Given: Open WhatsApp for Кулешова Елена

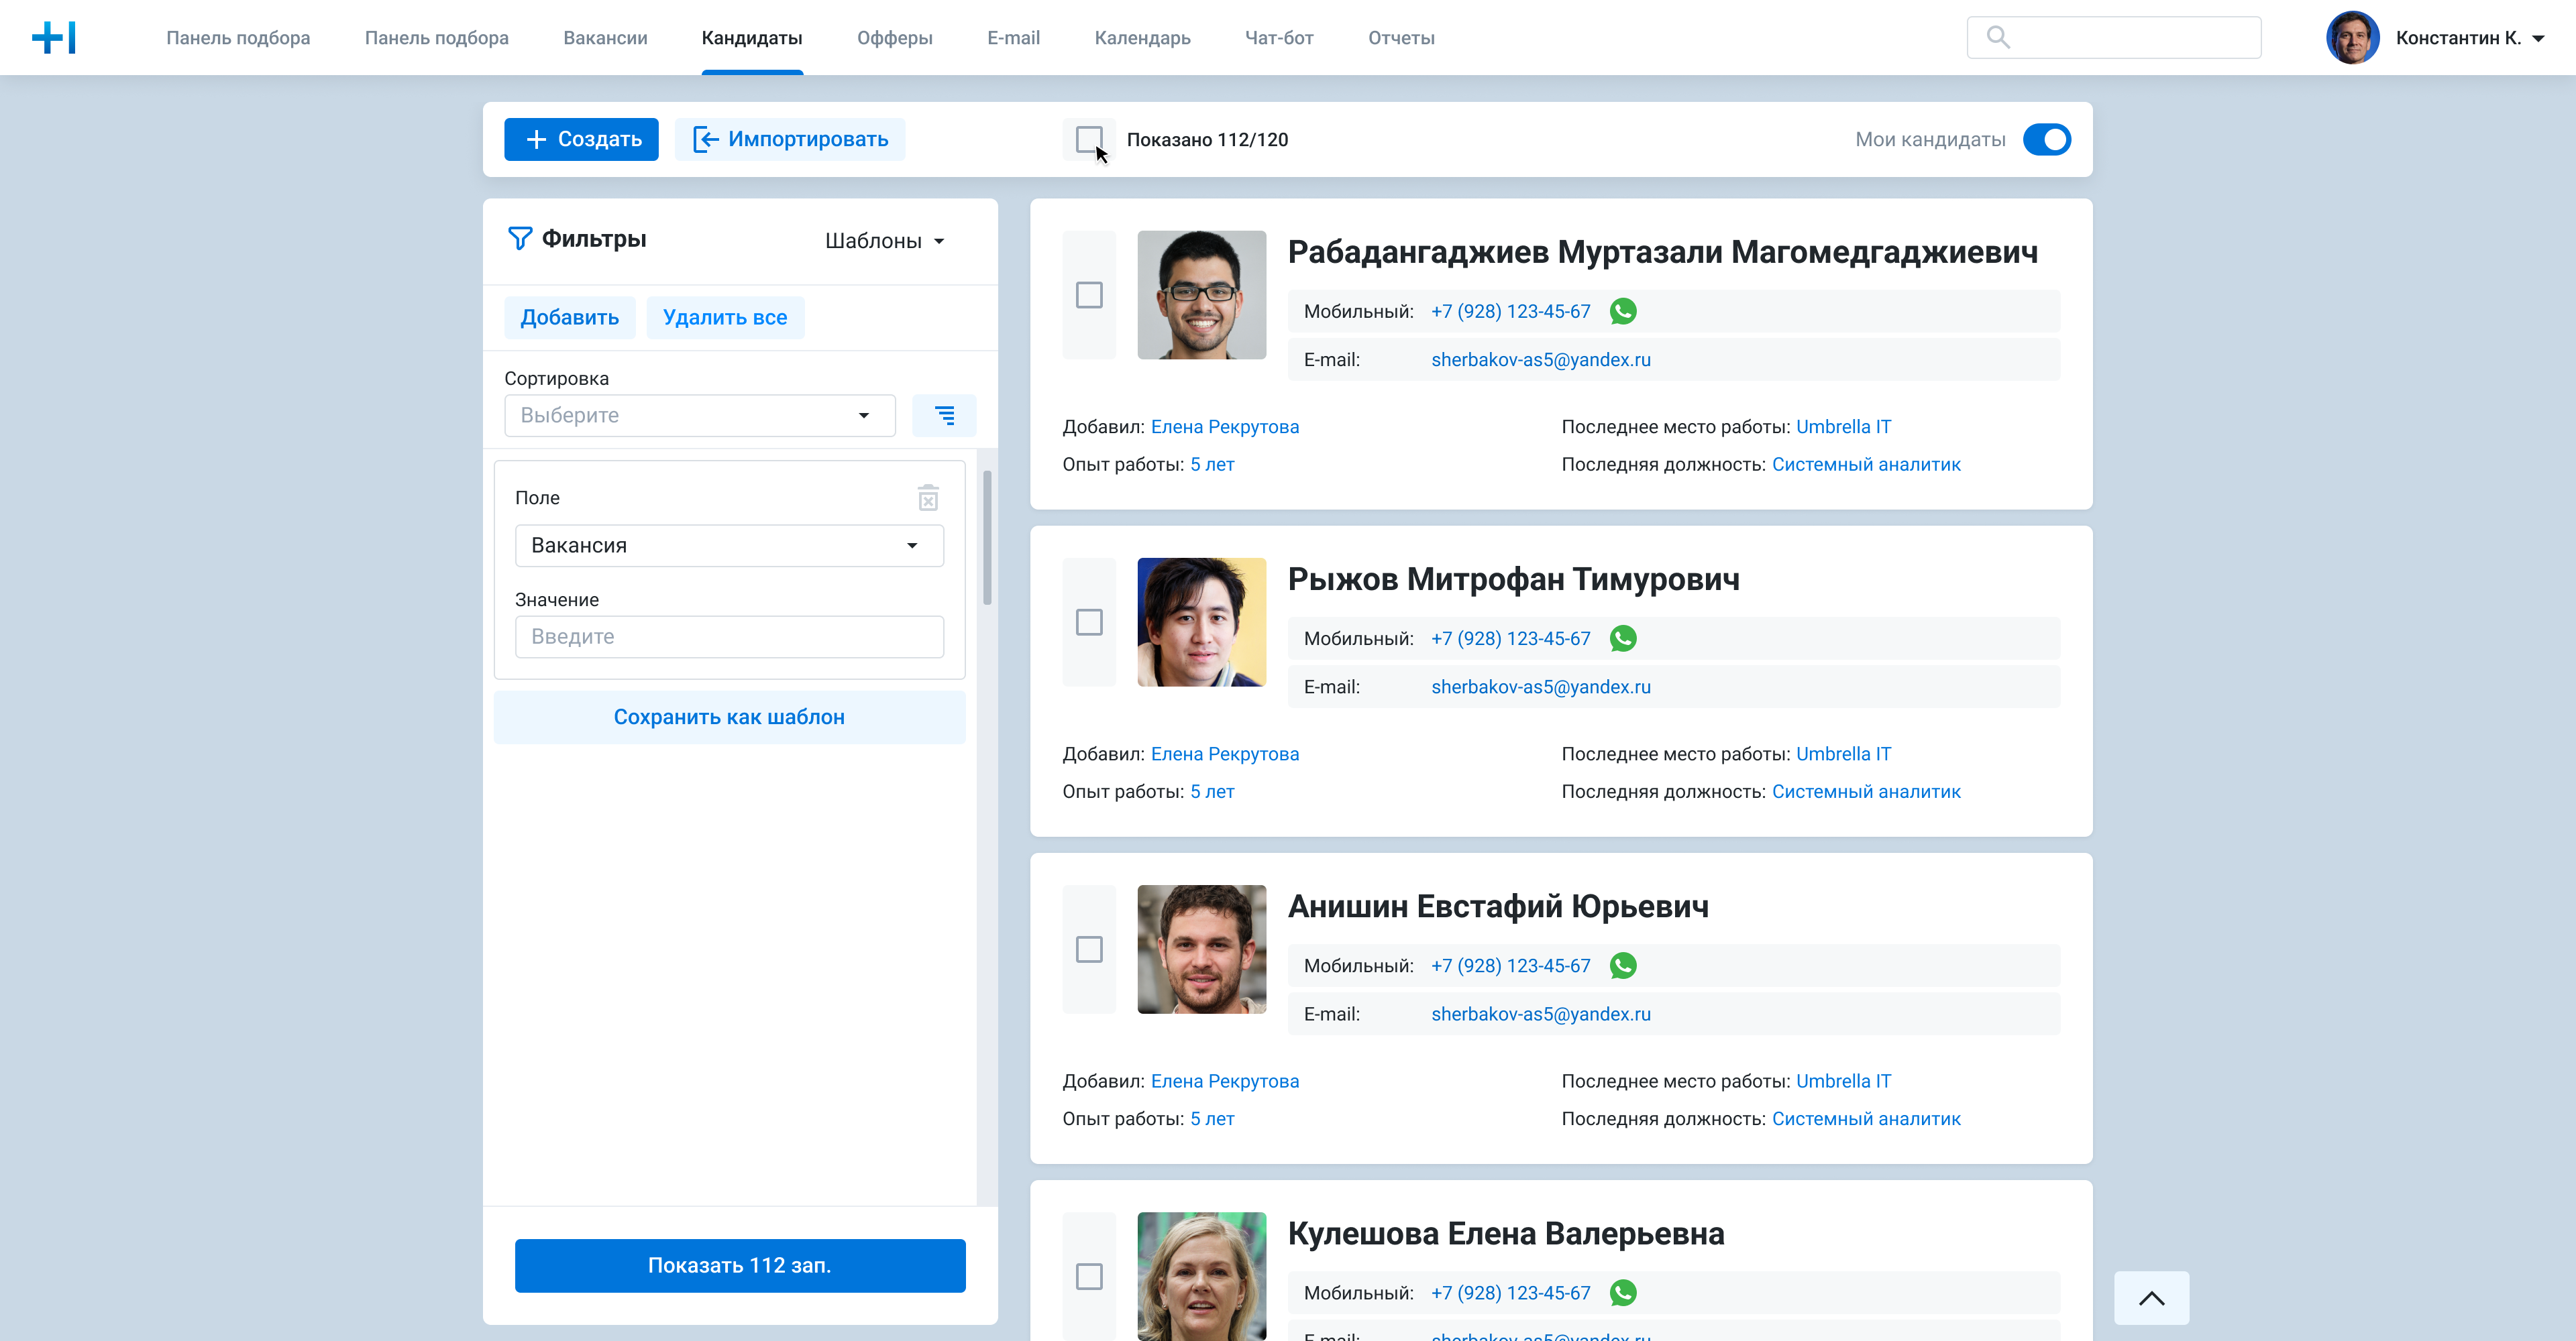Looking at the screenshot, I should [x=1623, y=1293].
